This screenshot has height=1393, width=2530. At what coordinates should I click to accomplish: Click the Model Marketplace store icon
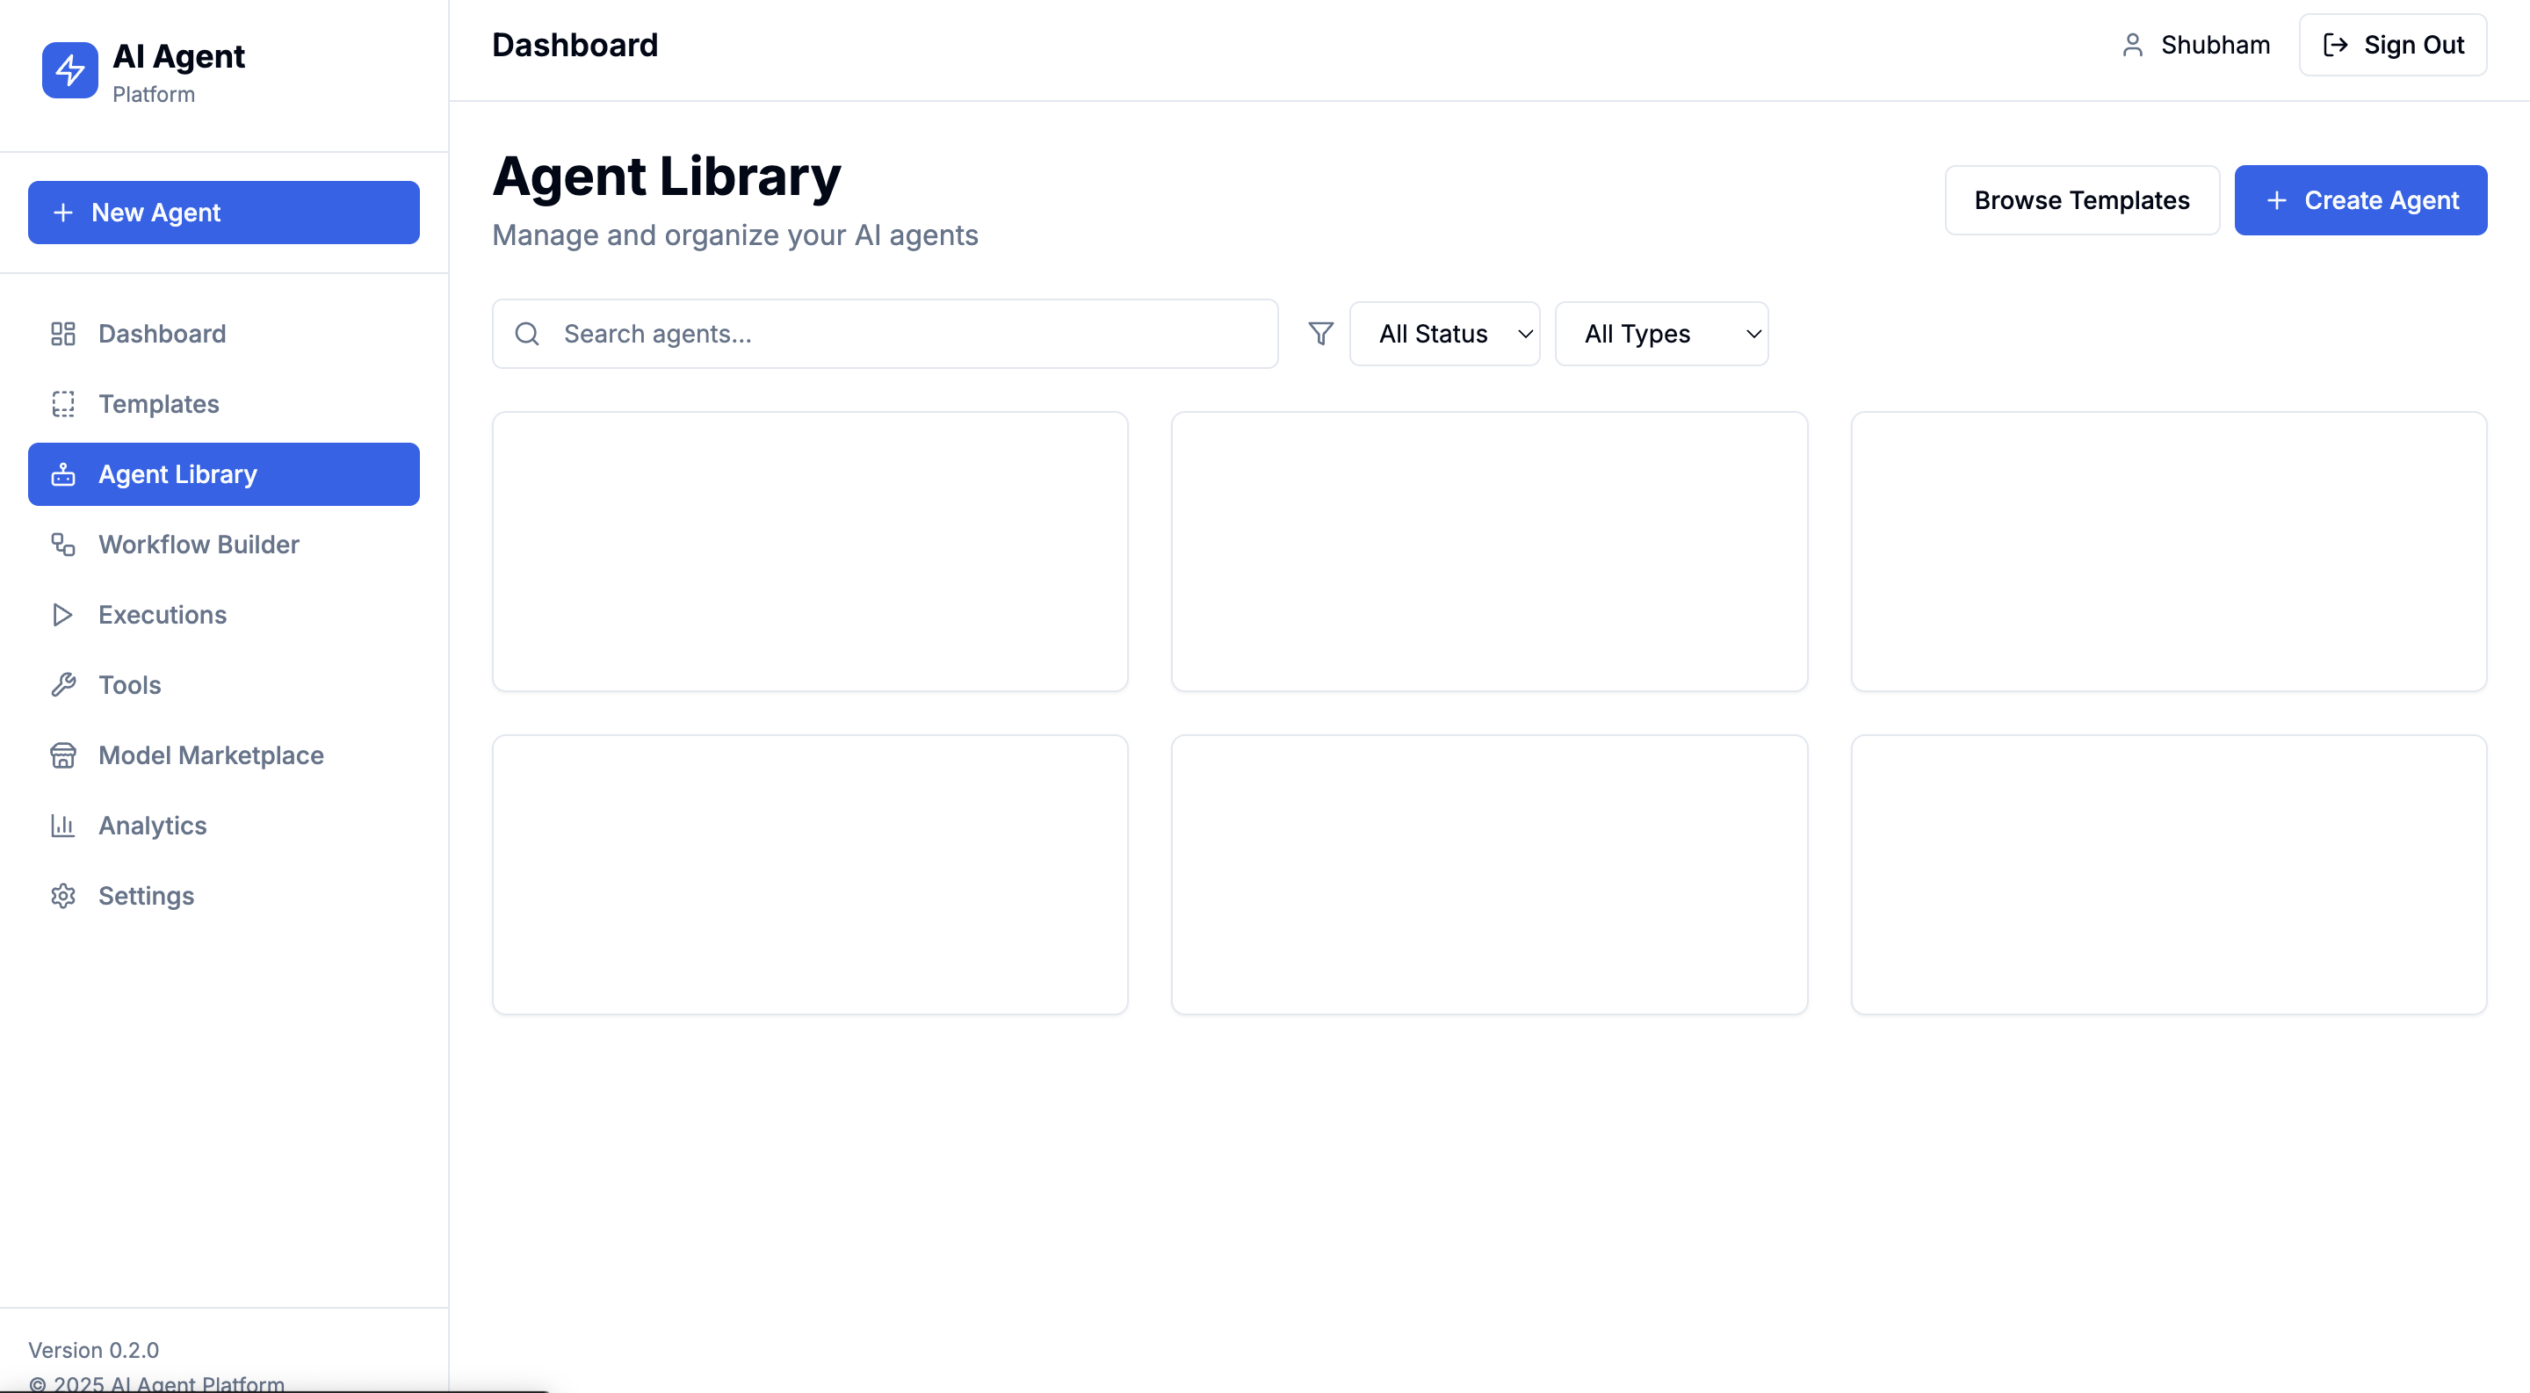[63, 755]
